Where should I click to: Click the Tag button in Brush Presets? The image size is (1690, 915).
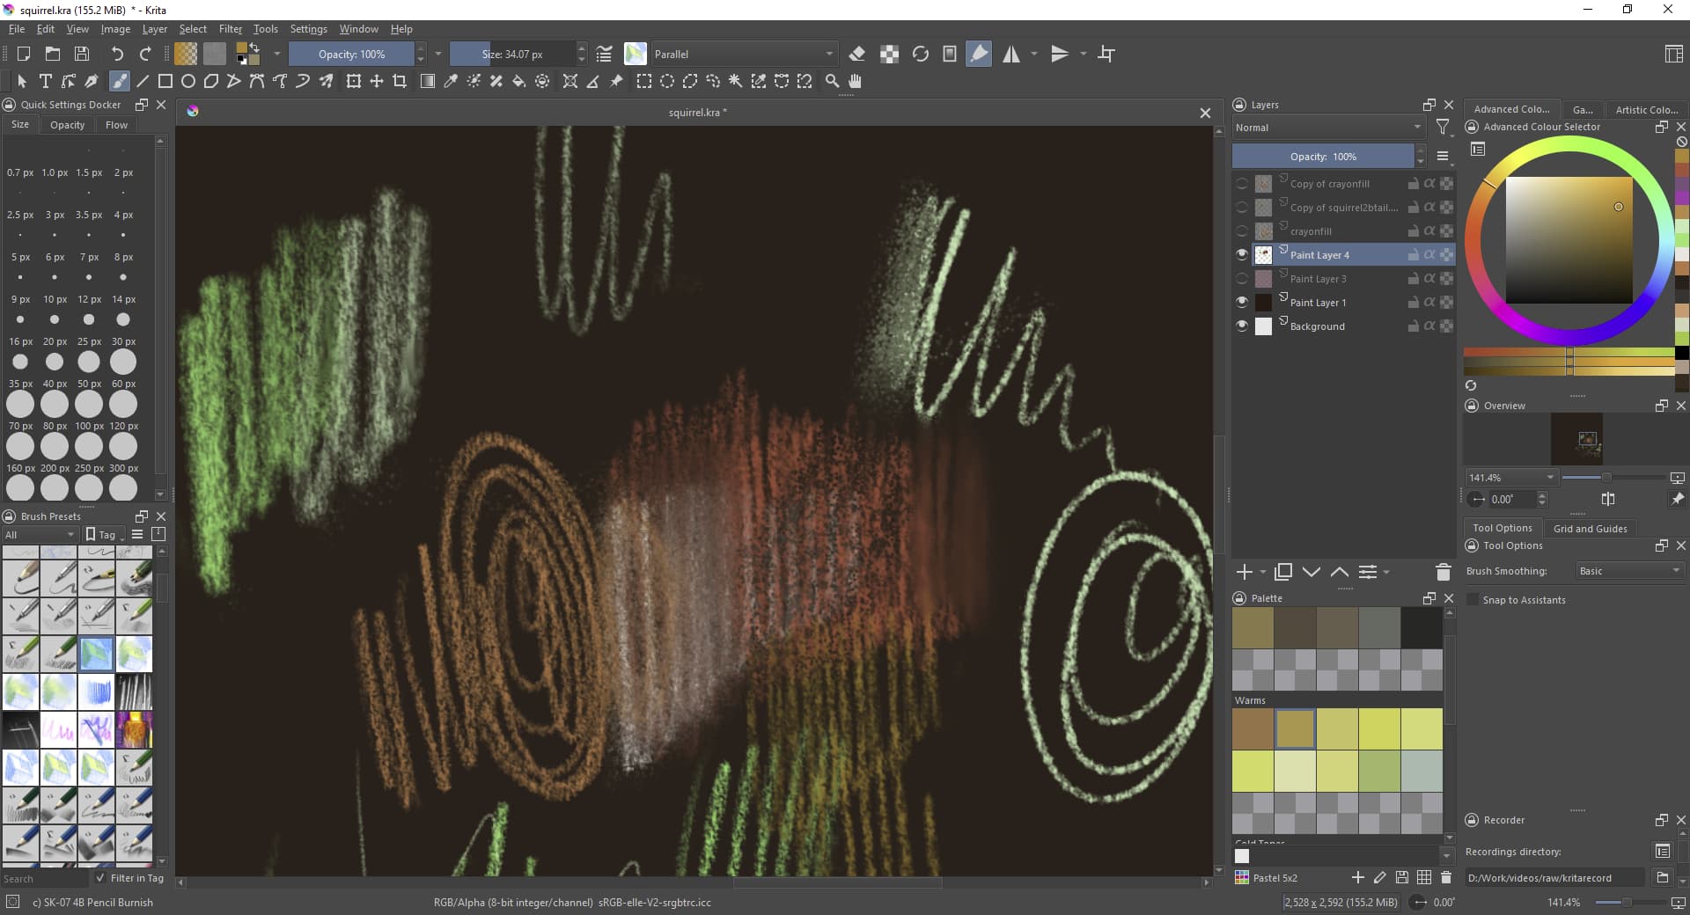tap(100, 535)
